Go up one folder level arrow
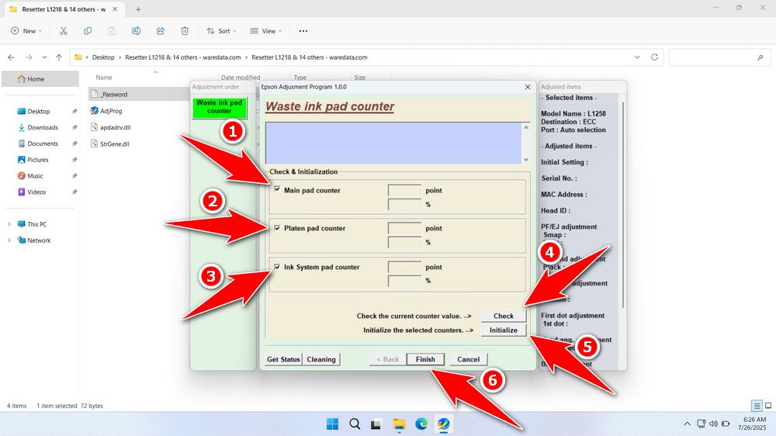The image size is (776, 436). tap(59, 57)
